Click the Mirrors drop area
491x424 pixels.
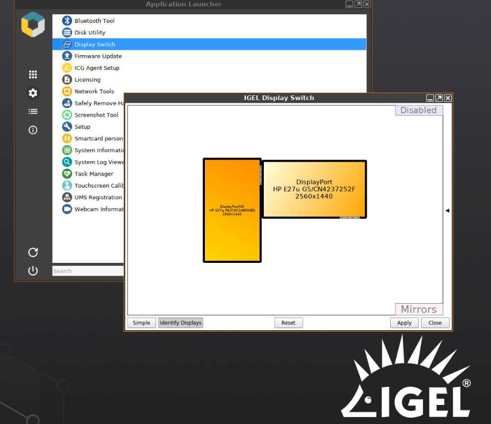(419, 309)
